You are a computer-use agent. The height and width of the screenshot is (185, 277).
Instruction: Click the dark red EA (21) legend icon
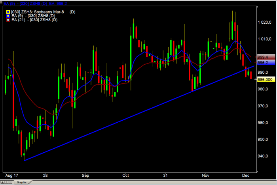(8, 20)
